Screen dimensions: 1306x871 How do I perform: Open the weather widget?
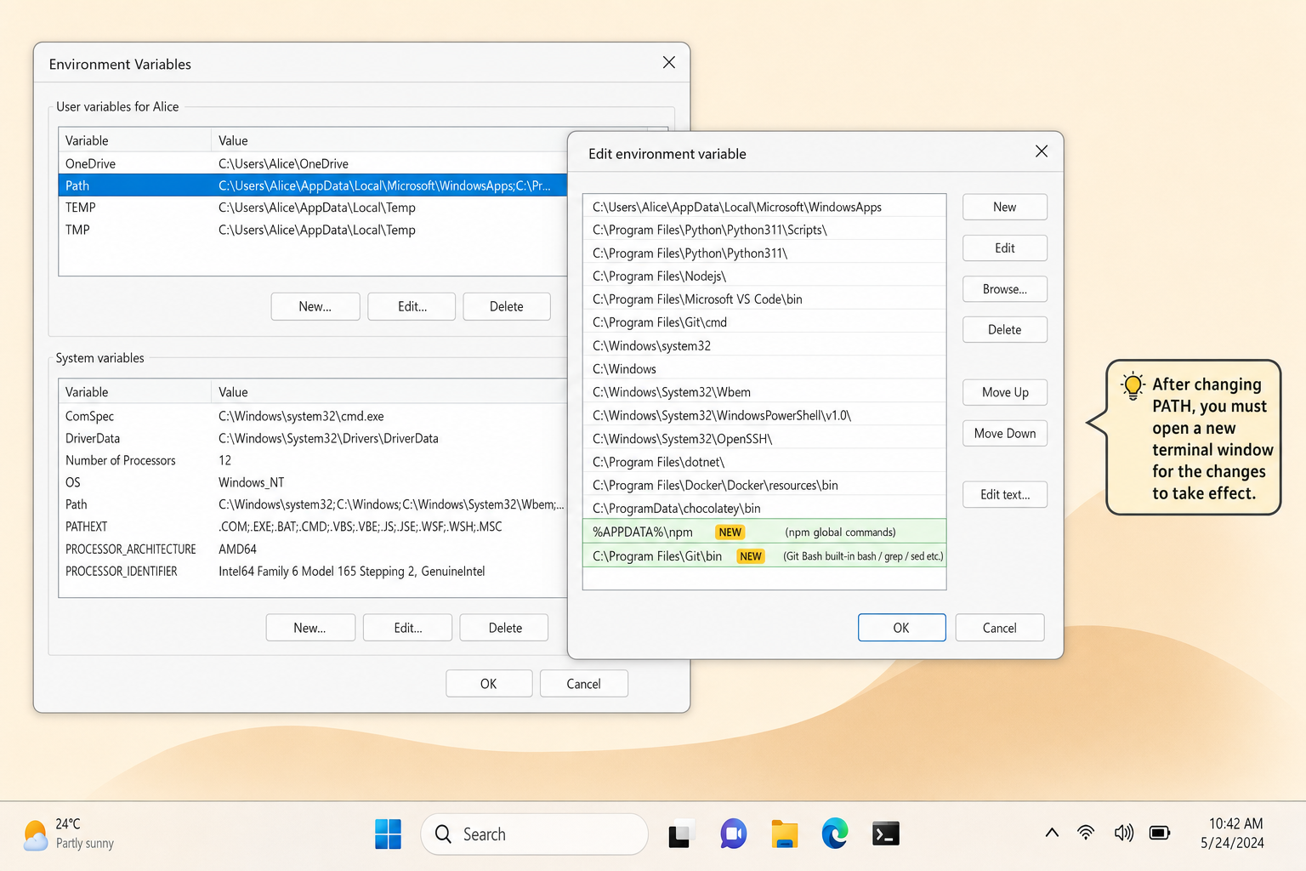click(x=68, y=834)
